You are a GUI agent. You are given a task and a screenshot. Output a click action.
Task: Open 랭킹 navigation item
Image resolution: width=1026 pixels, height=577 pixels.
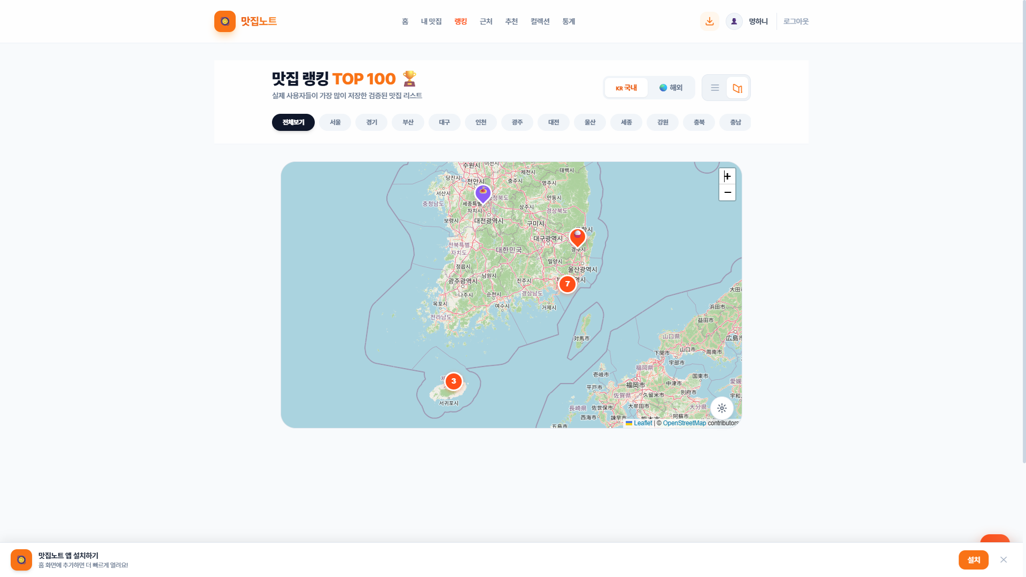(x=461, y=21)
